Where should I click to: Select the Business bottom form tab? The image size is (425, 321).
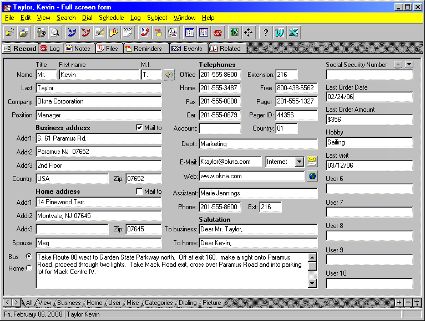click(69, 303)
